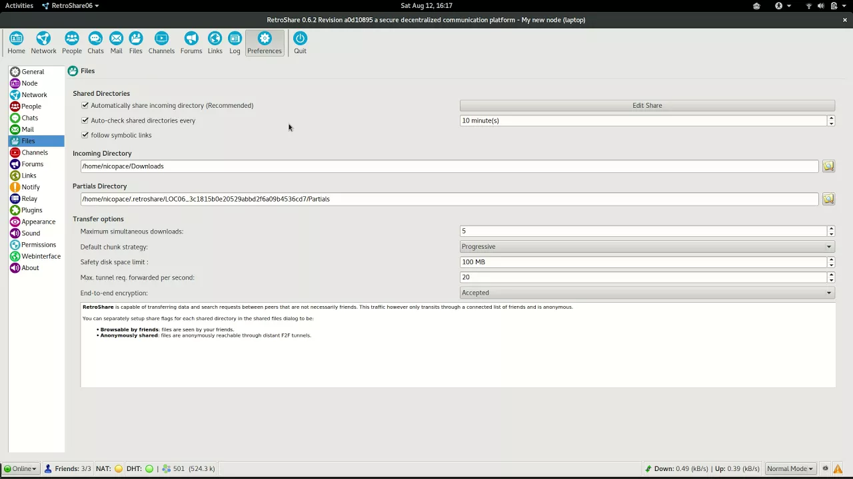
Task: Click the Edit Share button
Action: coord(647,105)
